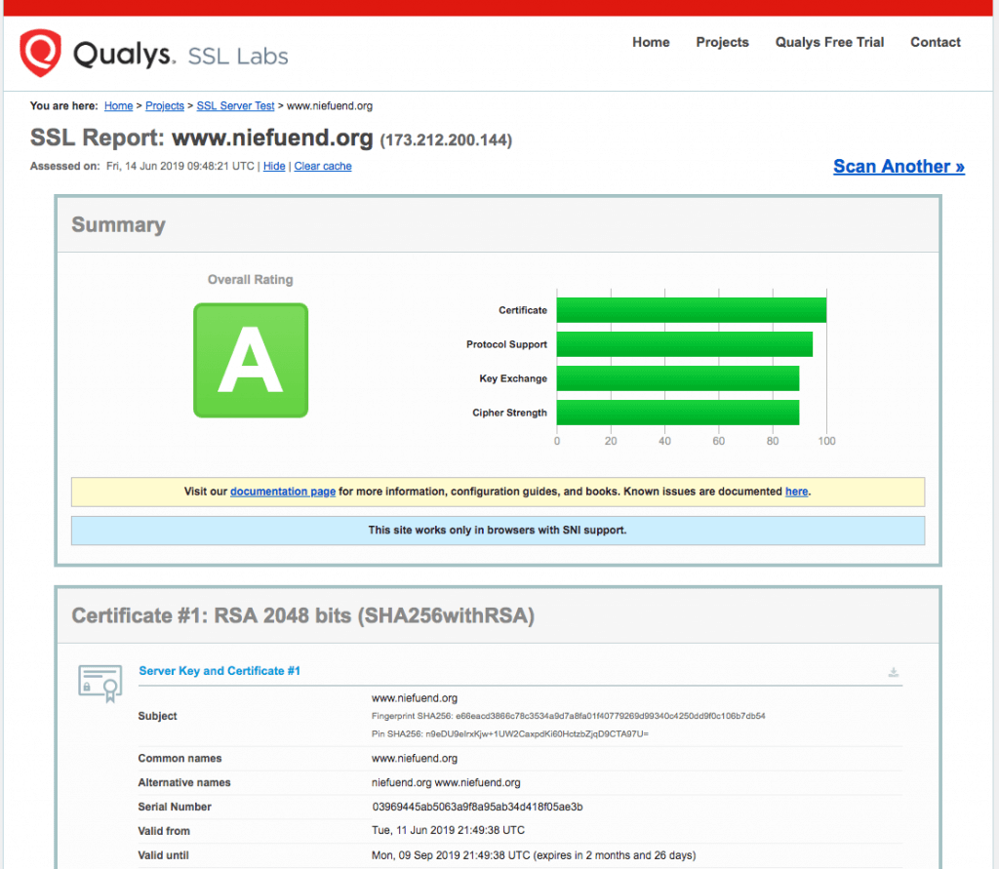The image size is (999, 869).
Task: Open the known issues 'here' link
Action: 796,492
